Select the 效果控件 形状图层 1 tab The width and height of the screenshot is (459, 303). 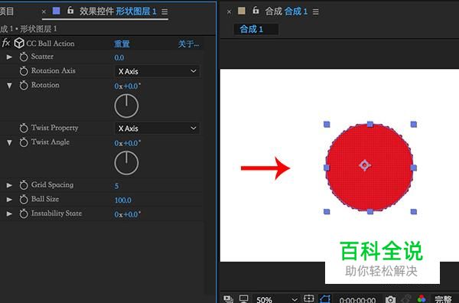click(x=118, y=11)
